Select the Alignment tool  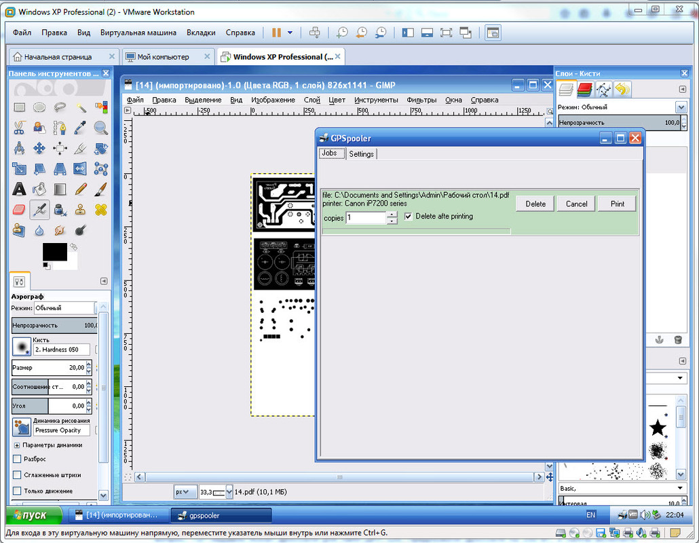pyautogui.click(x=60, y=149)
